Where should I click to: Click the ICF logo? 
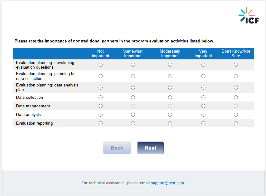click(248, 15)
